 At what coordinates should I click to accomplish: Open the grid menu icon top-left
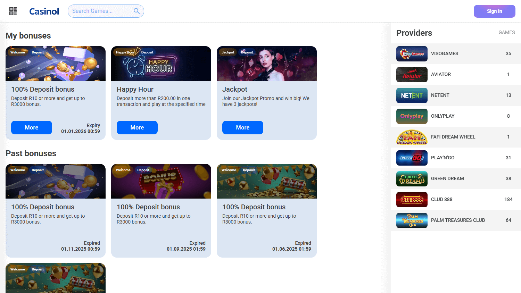pyautogui.click(x=13, y=11)
